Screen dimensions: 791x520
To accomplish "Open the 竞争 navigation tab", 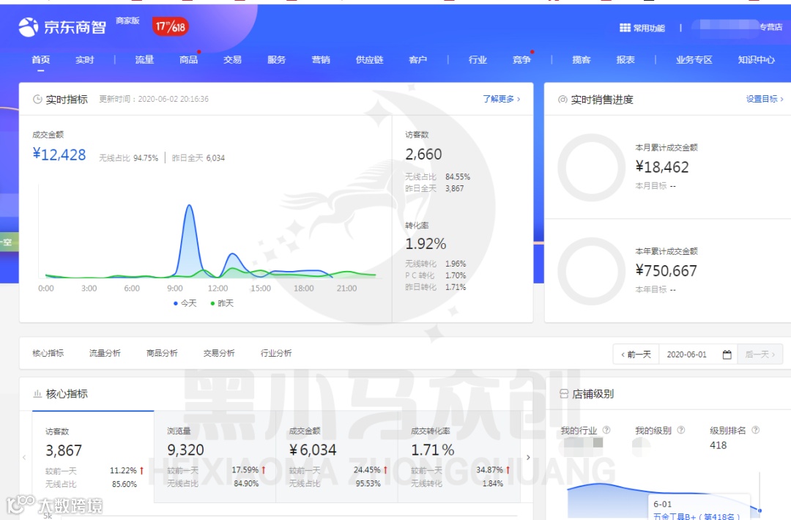I will click(521, 59).
